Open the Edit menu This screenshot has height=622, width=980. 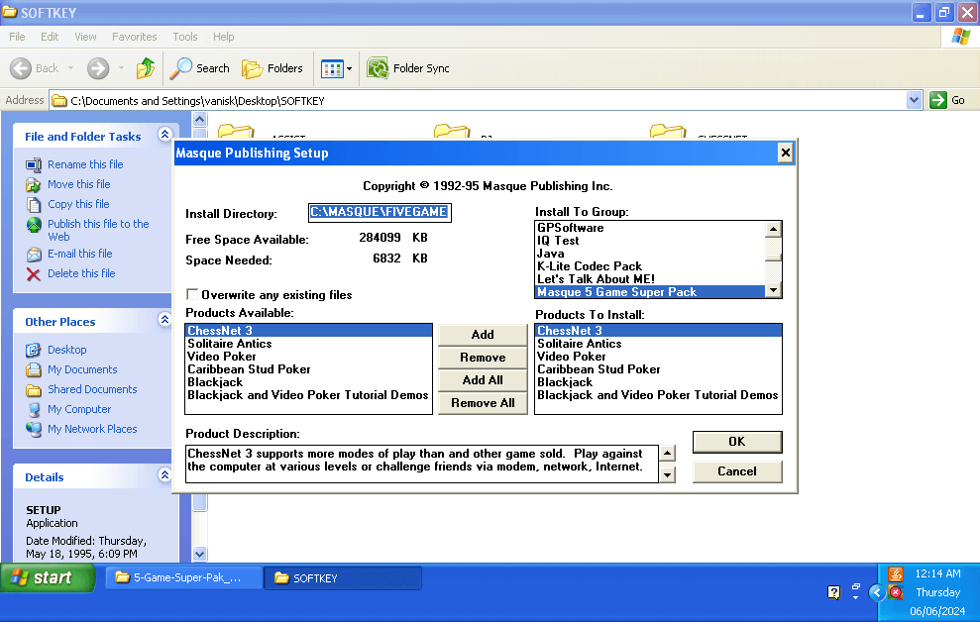coord(50,37)
